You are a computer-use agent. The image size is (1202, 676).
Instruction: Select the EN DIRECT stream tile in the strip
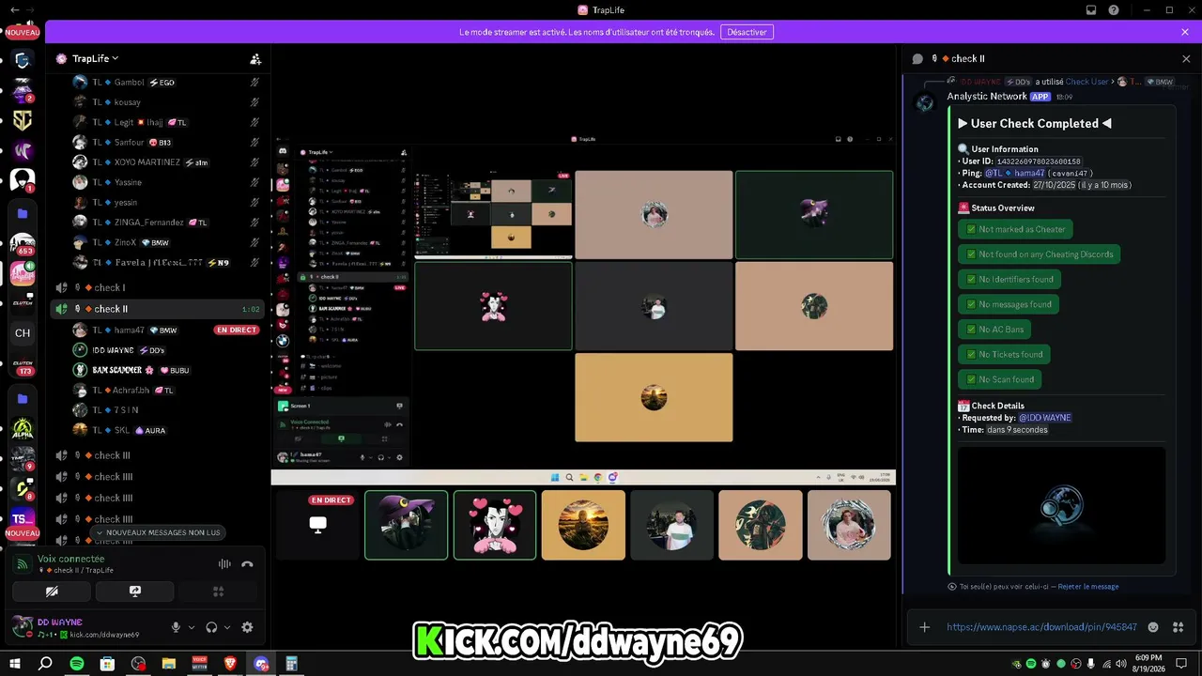[317, 525]
